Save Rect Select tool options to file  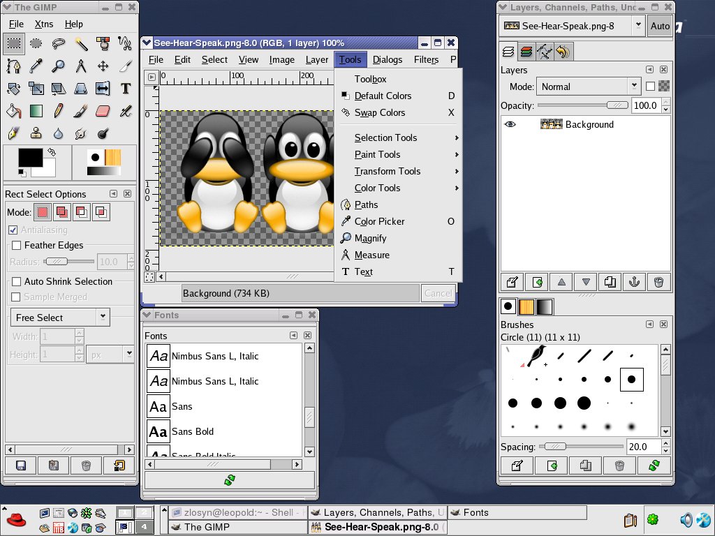tap(20, 466)
